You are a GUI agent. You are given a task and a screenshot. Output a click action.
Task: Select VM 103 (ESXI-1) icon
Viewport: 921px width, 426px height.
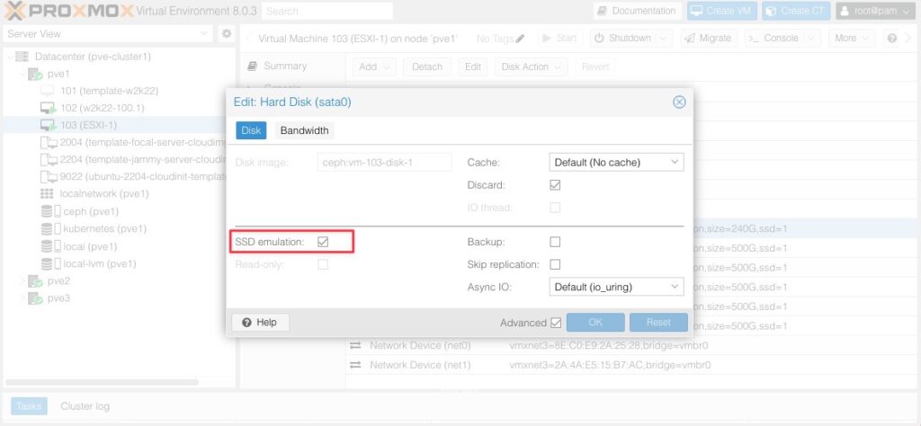[48, 125]
